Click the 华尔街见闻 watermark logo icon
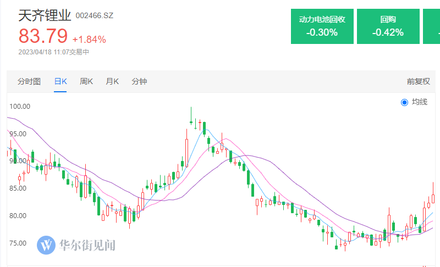Viewport: 440px width, 267px height. (46, 245)
